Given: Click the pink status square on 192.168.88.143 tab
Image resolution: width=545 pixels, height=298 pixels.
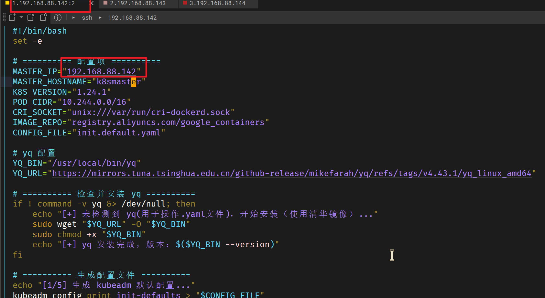Looking at the screenshot, I should 105,3.
